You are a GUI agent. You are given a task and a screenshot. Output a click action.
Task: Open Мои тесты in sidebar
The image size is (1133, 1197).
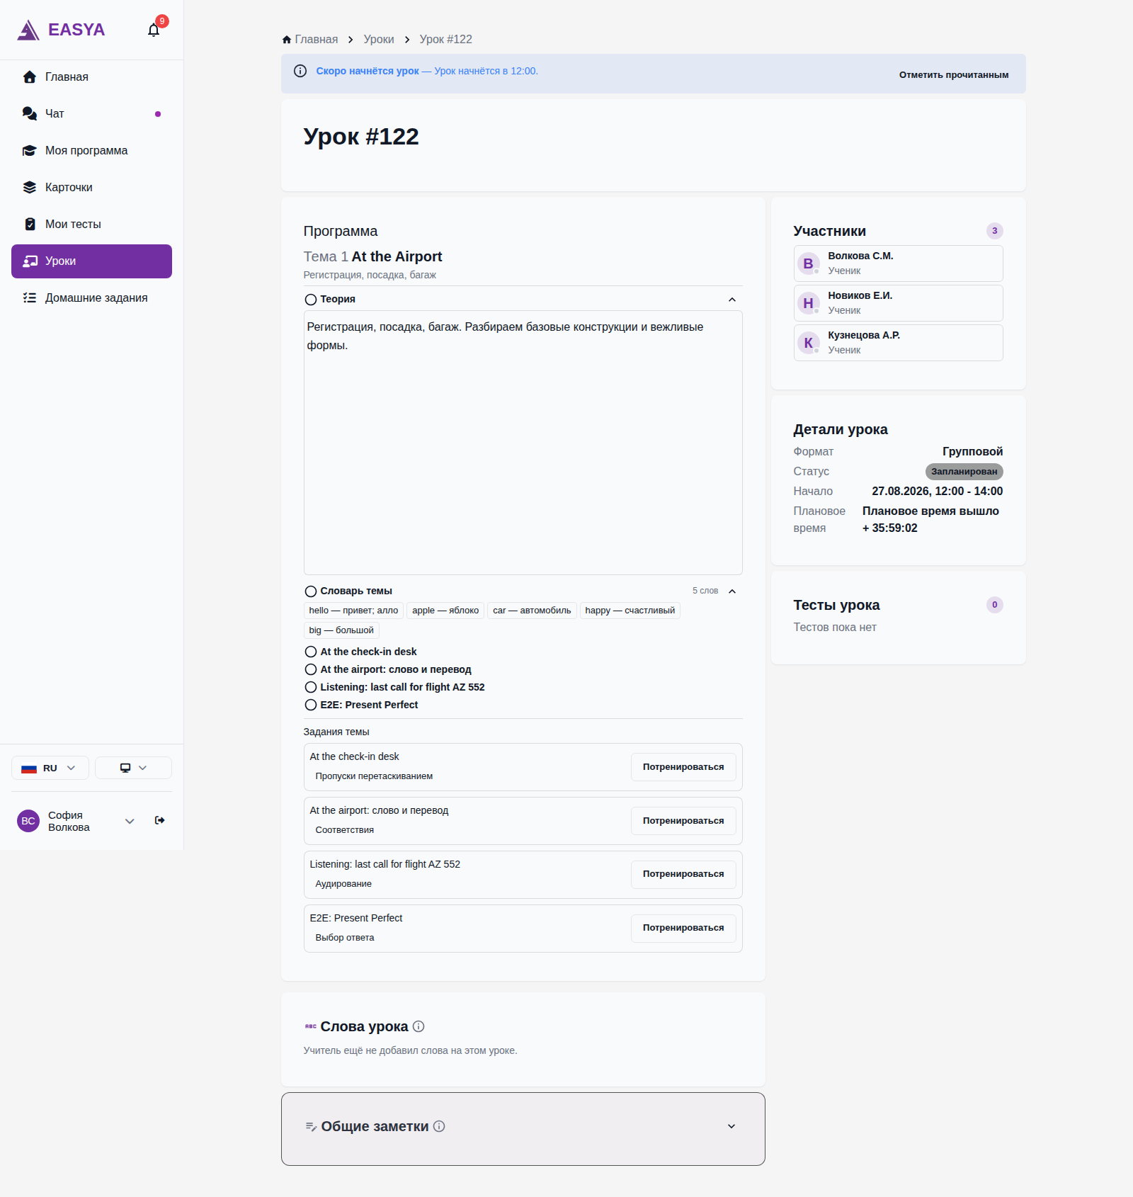pyautogui.click(x=91, y=224)
